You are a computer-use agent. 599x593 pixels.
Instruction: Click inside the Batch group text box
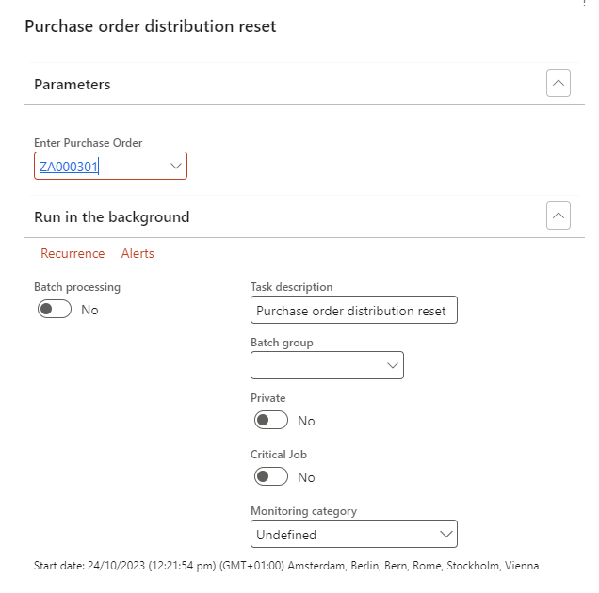pos(316,365)
